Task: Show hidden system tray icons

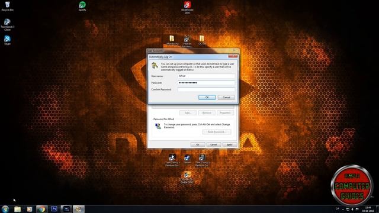Action: 343,209
